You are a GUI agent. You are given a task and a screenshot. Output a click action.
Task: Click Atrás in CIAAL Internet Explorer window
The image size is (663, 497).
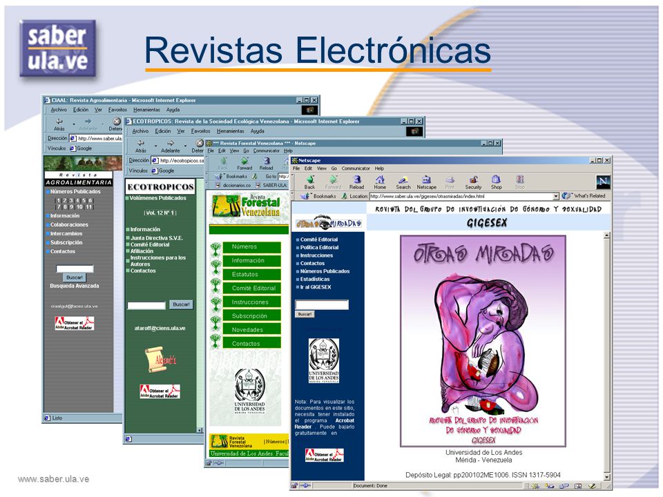click(x=59, y=125)
